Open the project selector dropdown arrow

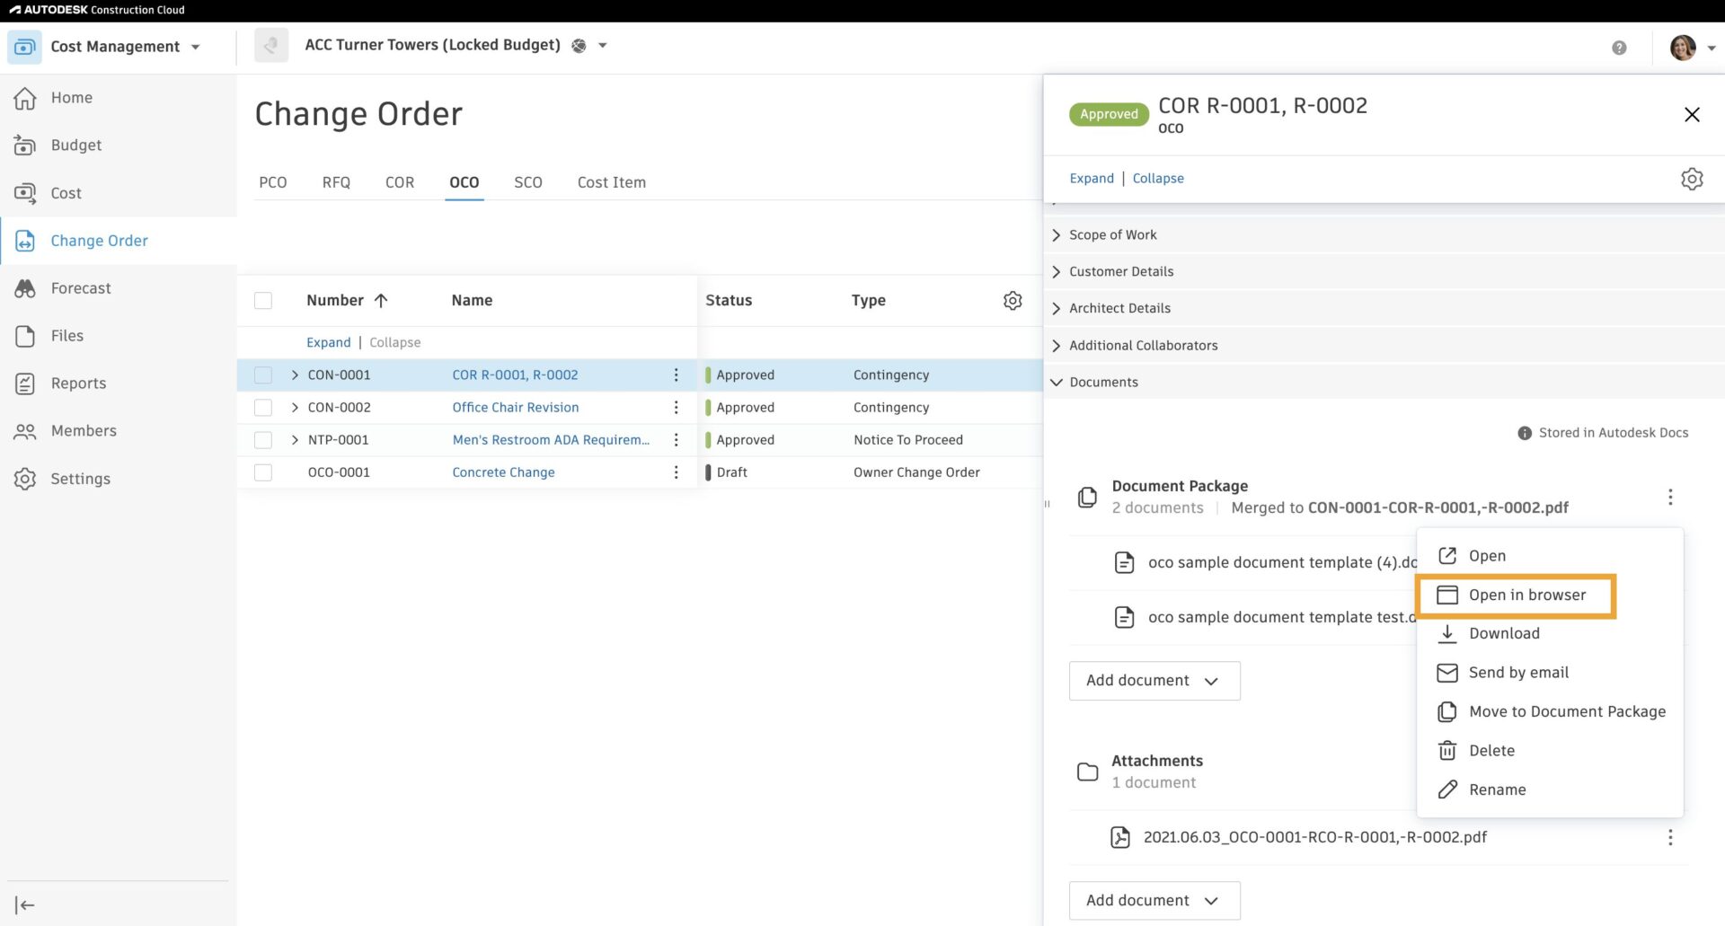point(603,46)
